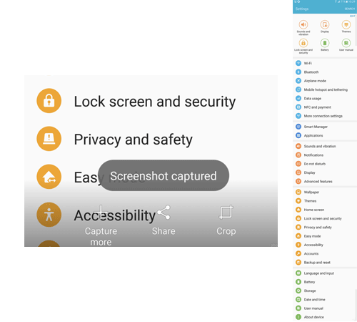Open Privacy and safety siren icon
The width and height of the screenshot is (357, 322).
49,139
